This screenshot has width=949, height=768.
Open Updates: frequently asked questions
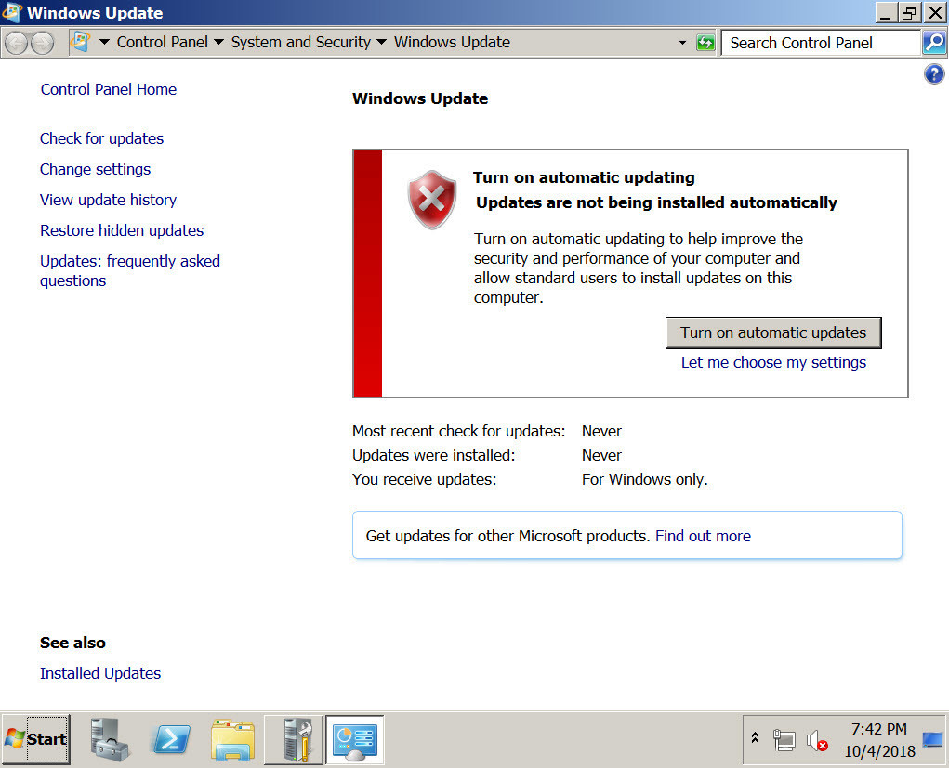tap(129, 271)
